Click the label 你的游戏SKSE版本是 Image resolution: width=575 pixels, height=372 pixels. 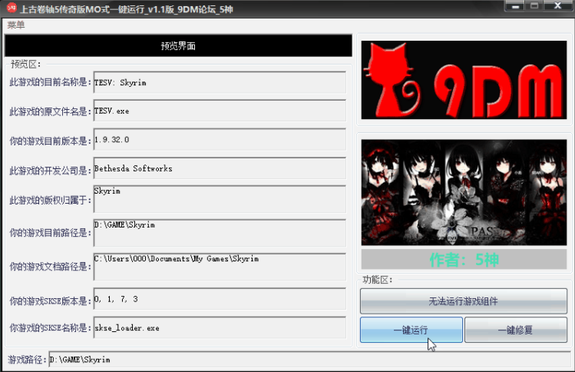[x=50, y=301]
